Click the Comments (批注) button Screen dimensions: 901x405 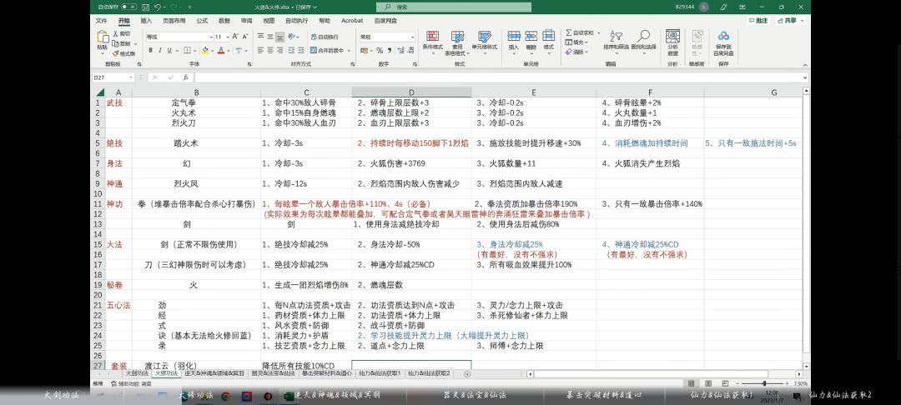click(x=758, y=21)
